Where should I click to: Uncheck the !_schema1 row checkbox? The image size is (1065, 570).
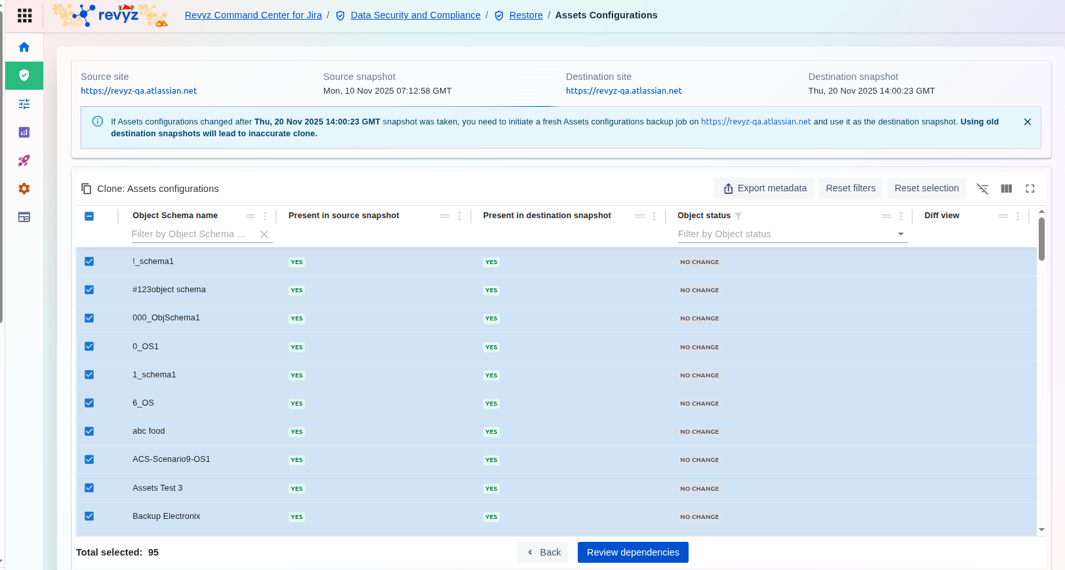tap(89, 261)
